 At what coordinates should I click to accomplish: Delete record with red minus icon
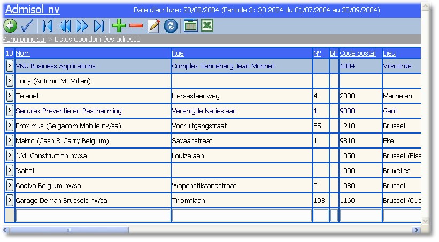click(x=136, y=26)
